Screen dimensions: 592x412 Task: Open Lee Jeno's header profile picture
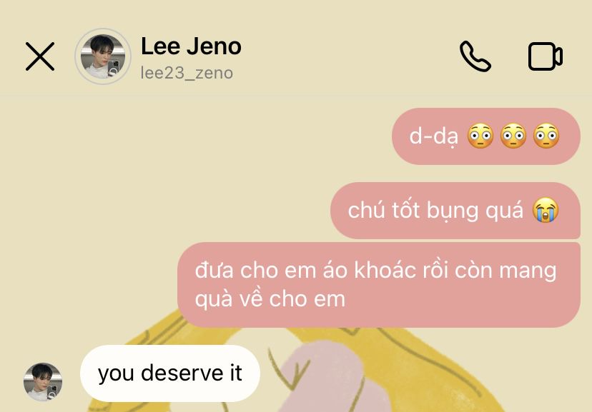tap(103, 56)
